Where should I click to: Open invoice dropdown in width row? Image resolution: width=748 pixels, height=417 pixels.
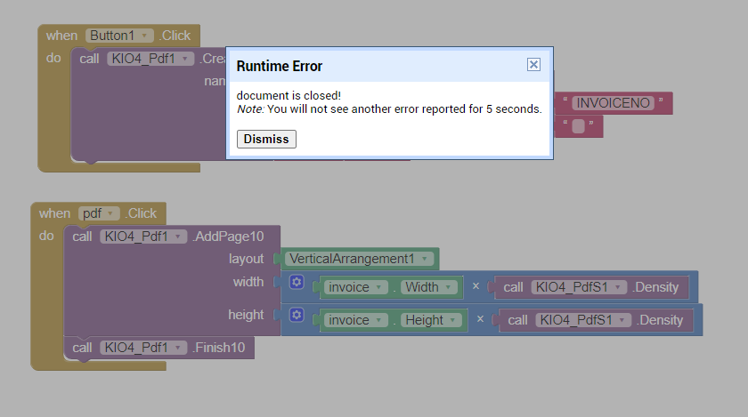point(380,287)
